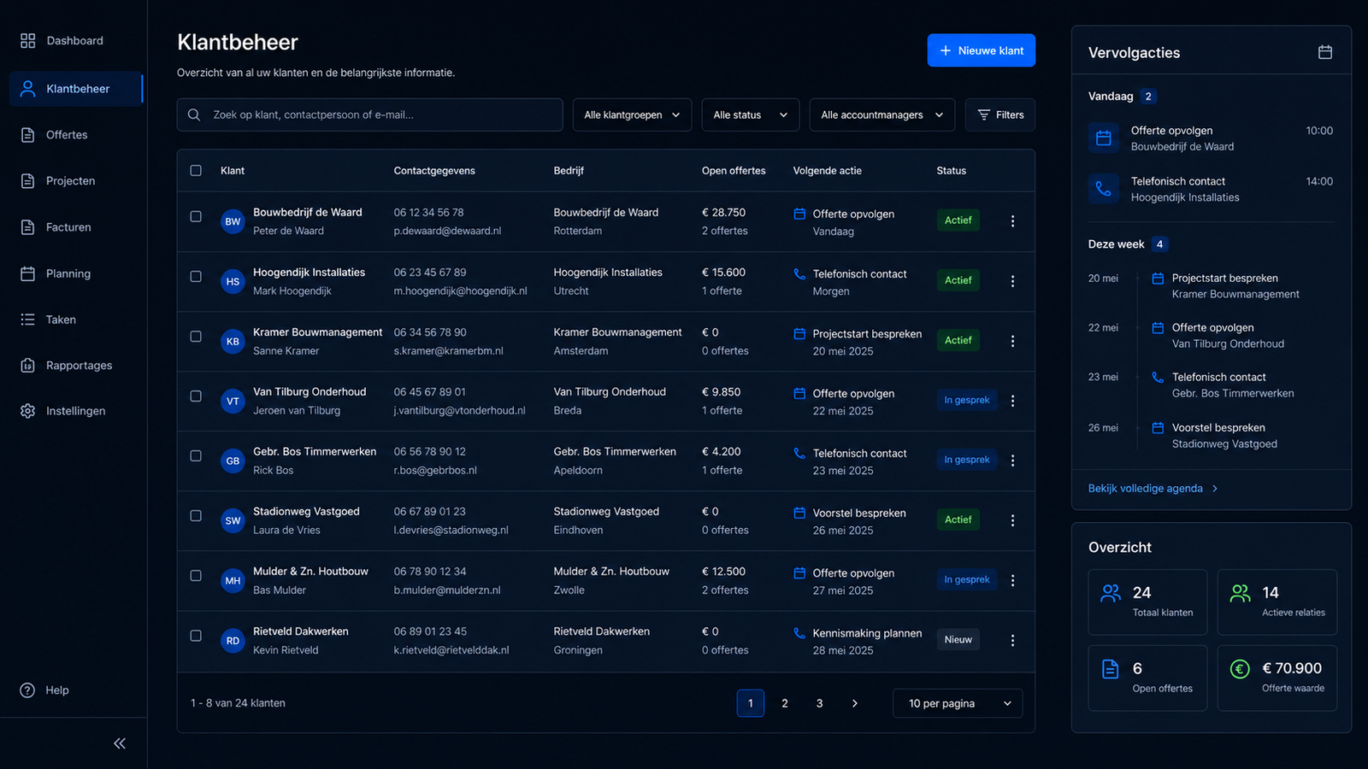The image size is (1368, 769).
Task: Tick the checkbox for Mulder & Zn. Houtbouw
Action: tap(196, 576)
